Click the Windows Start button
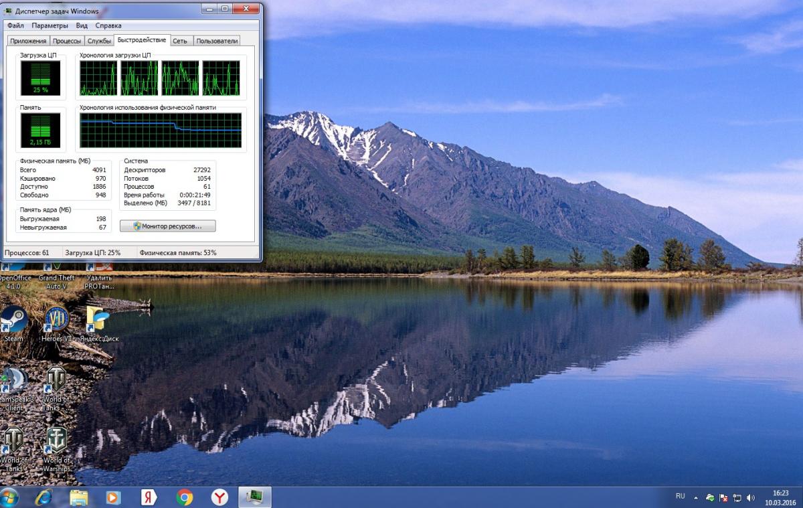This screenshot has width=803, height=508. point(9,497)
